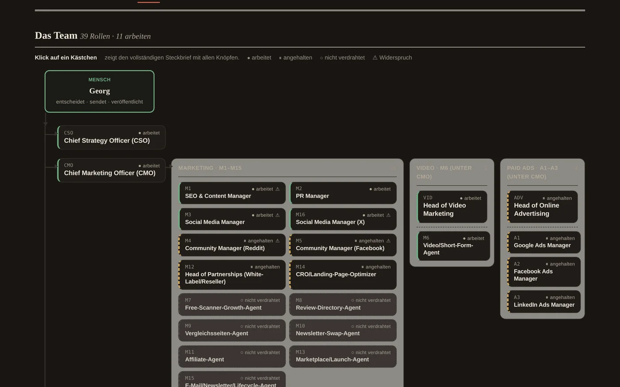Image resolution: width=620 pixels, height=387 pixels.
Task: Open the Marketplace/Launch-Agent card
Action: (x=343, y=356)
